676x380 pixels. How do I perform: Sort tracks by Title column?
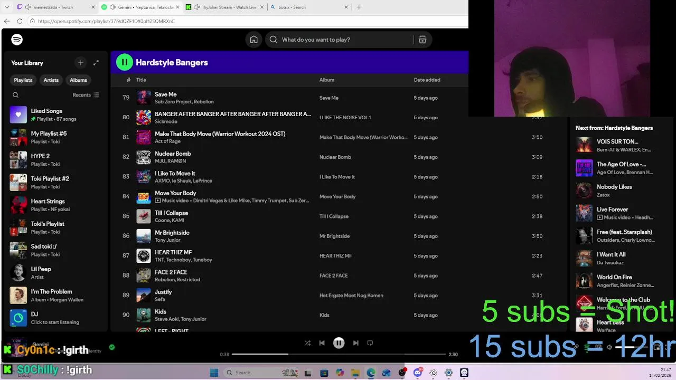coord(141,80)
